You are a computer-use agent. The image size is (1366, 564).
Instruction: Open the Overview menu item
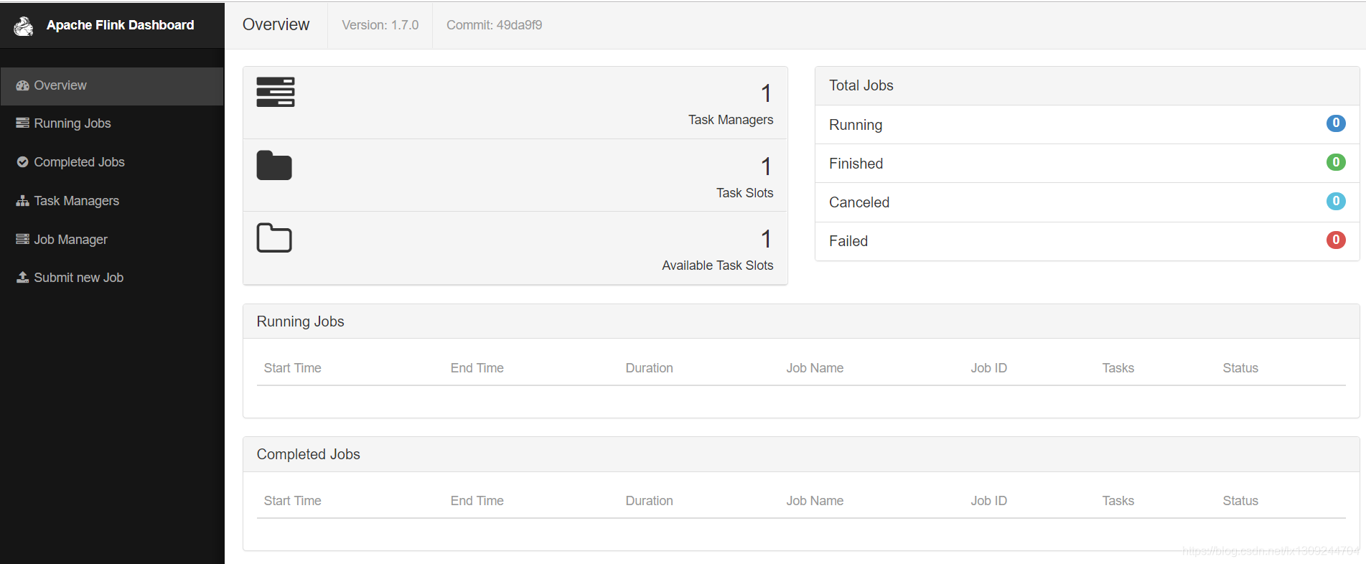tap(112, 86)
